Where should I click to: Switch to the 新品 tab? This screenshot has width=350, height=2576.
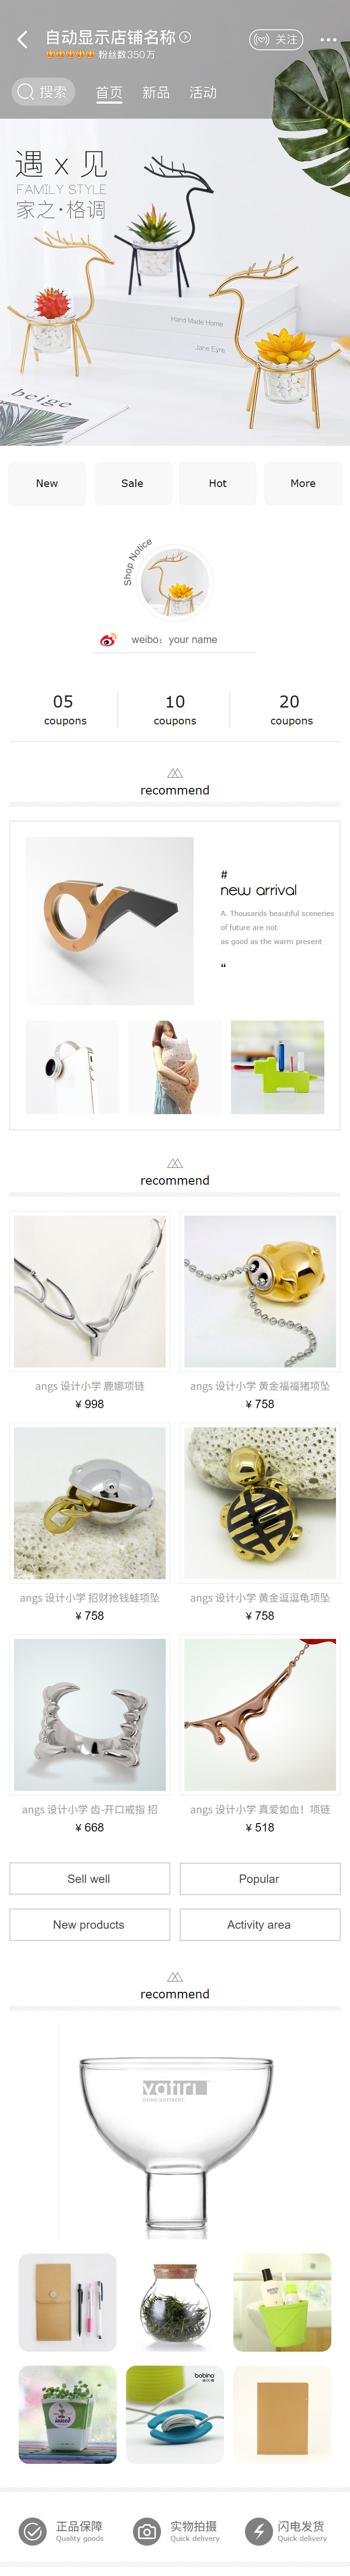point(155,93)
